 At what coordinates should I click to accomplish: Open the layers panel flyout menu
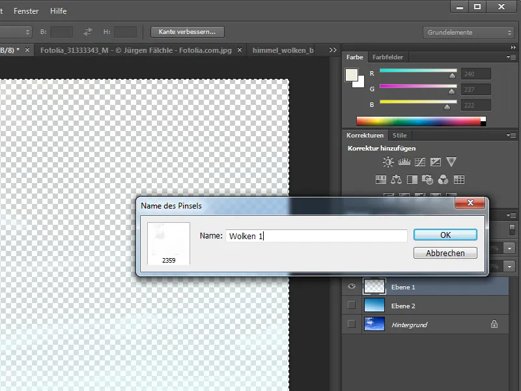point(511,216)
